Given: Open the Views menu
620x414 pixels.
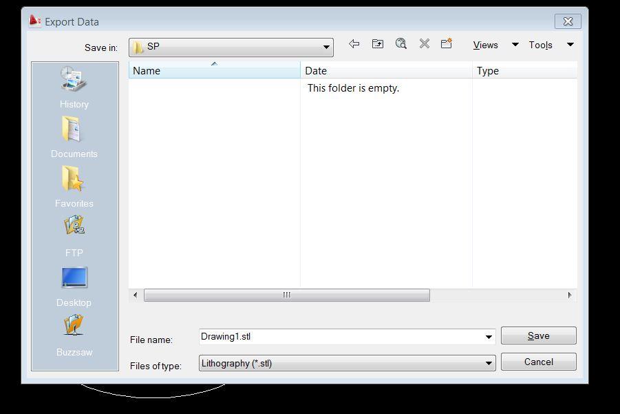Looking at the screenshot, I should coord(486,45).
